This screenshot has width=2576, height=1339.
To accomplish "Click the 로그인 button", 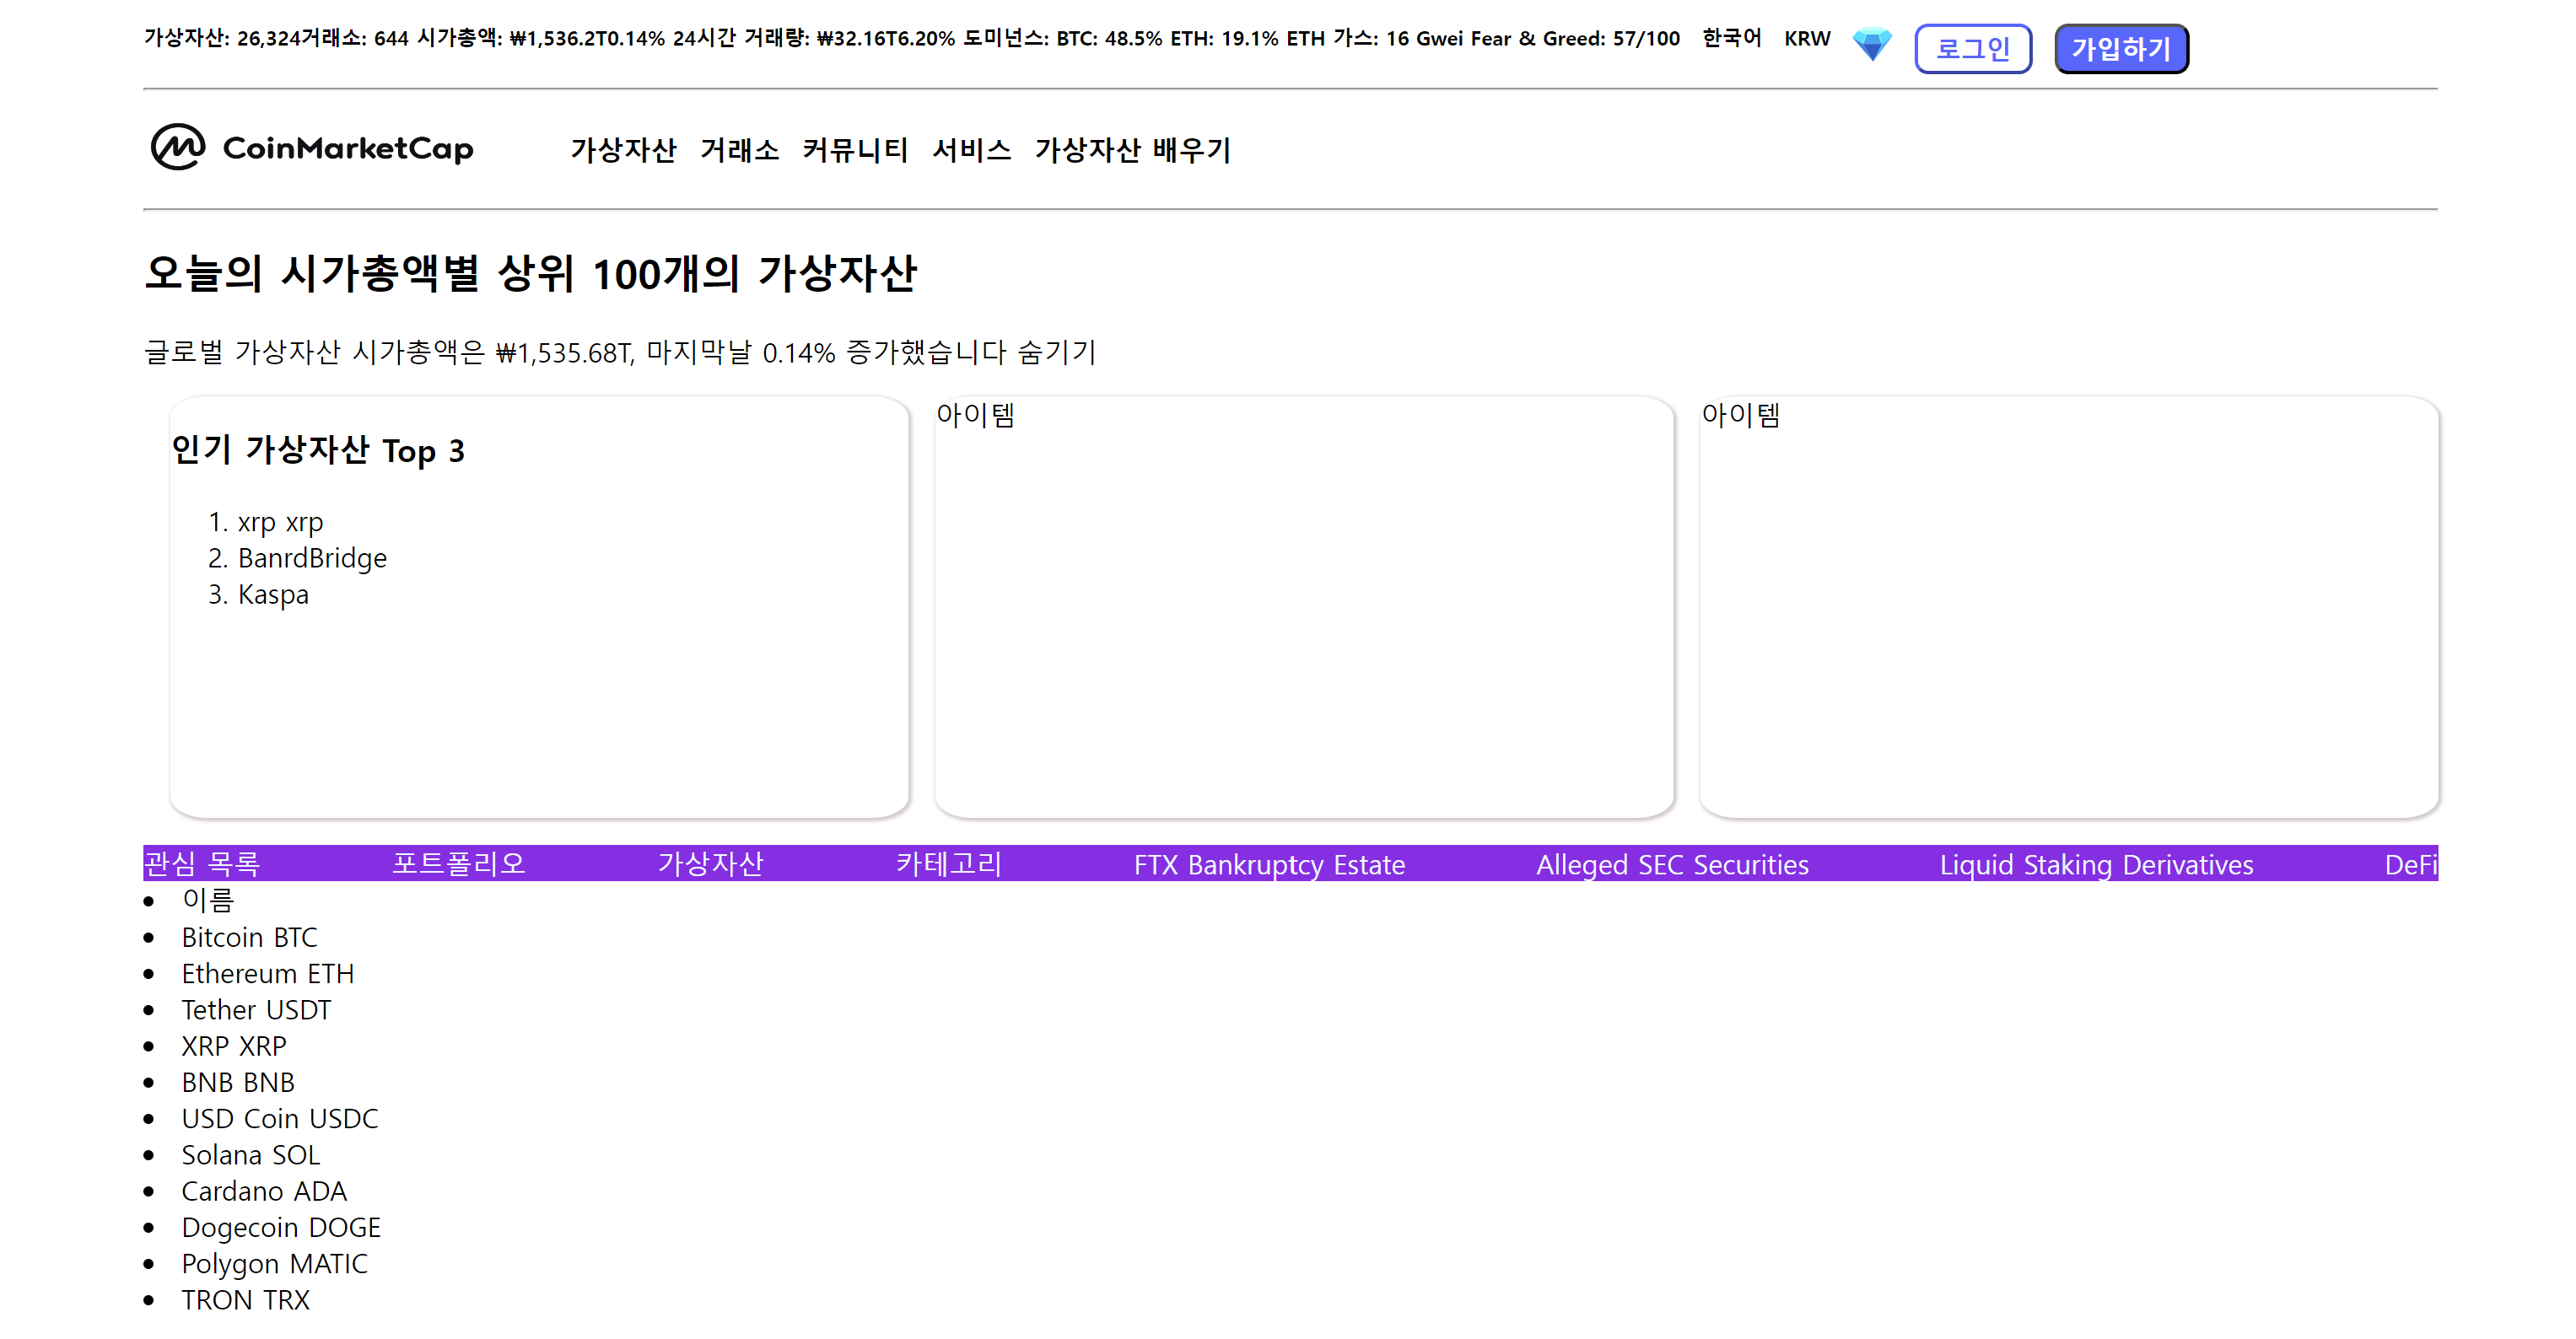I will pos(1972,49).
